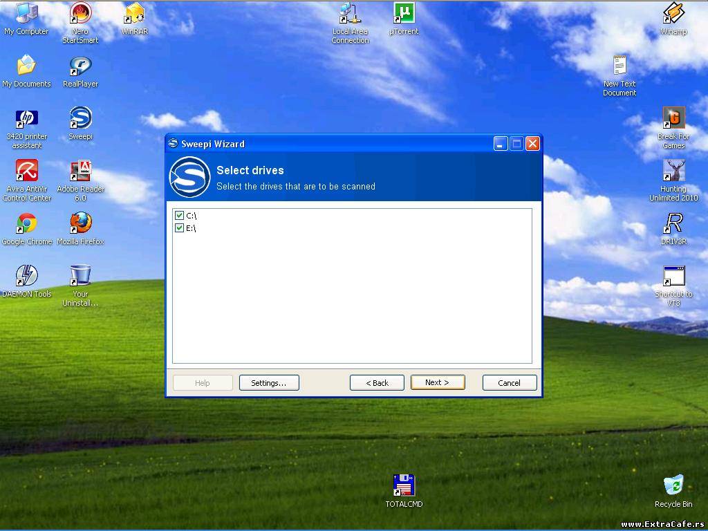Click the Sweepi Wizard title bar icon
Viewport: 708px width, 531px height.
(173, 144)
